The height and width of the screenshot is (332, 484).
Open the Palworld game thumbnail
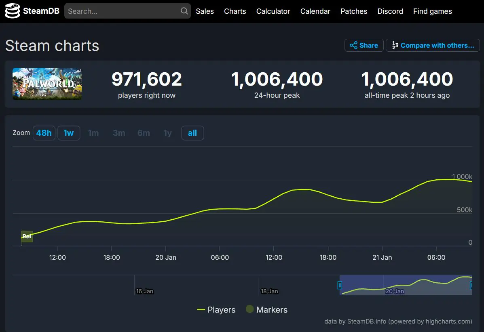click(x=47, y=84)
